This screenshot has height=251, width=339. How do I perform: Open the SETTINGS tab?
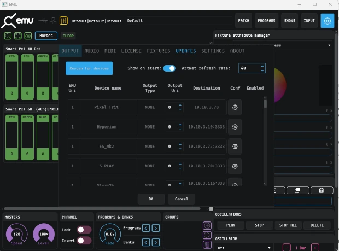point(213,51)
